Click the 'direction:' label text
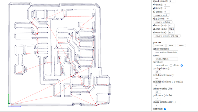Viewport: 198px width, 112px height. (158, 62)
